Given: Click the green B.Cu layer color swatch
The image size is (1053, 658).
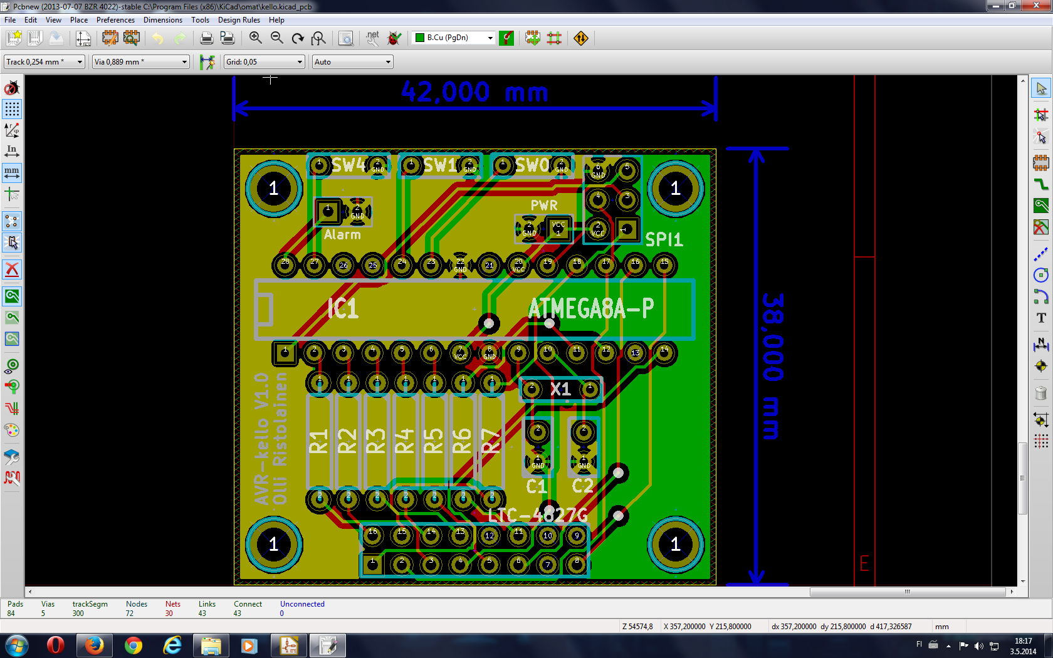Looking at the screenshot, I should 420,38.
